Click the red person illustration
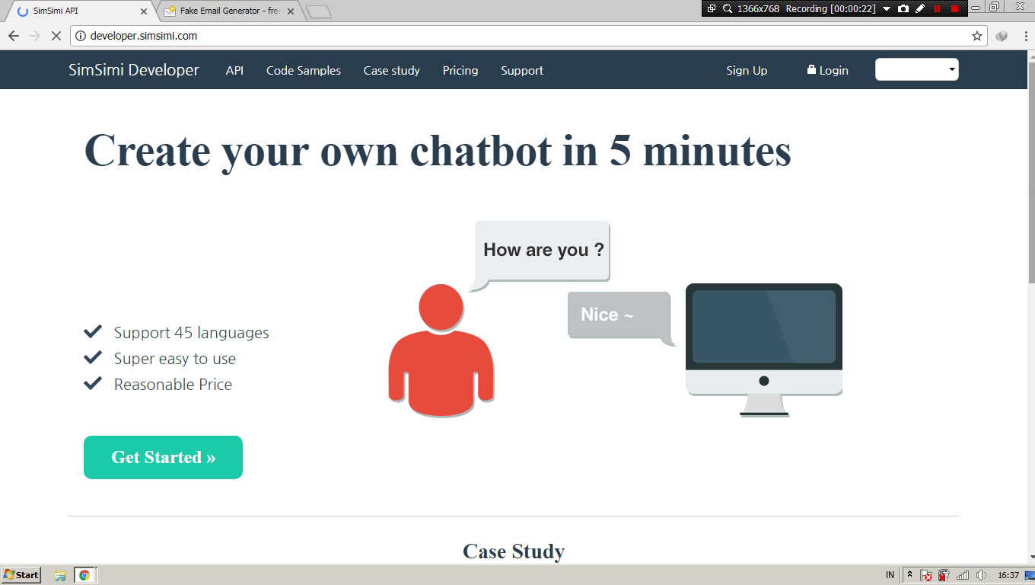 [441, 350]
